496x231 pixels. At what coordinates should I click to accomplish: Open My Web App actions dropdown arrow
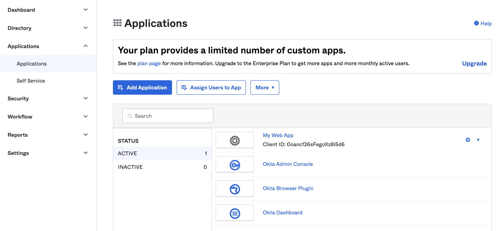pos(478,140)
